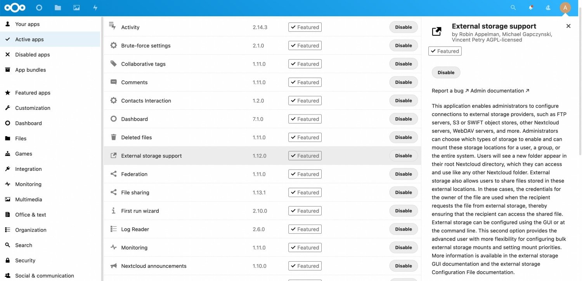Open Customization category
The image size is (582, 281).
(50, 108)
